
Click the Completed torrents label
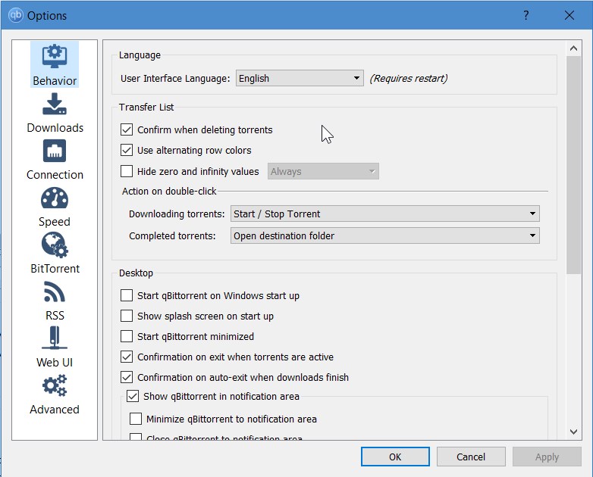[x=172, y=235]
